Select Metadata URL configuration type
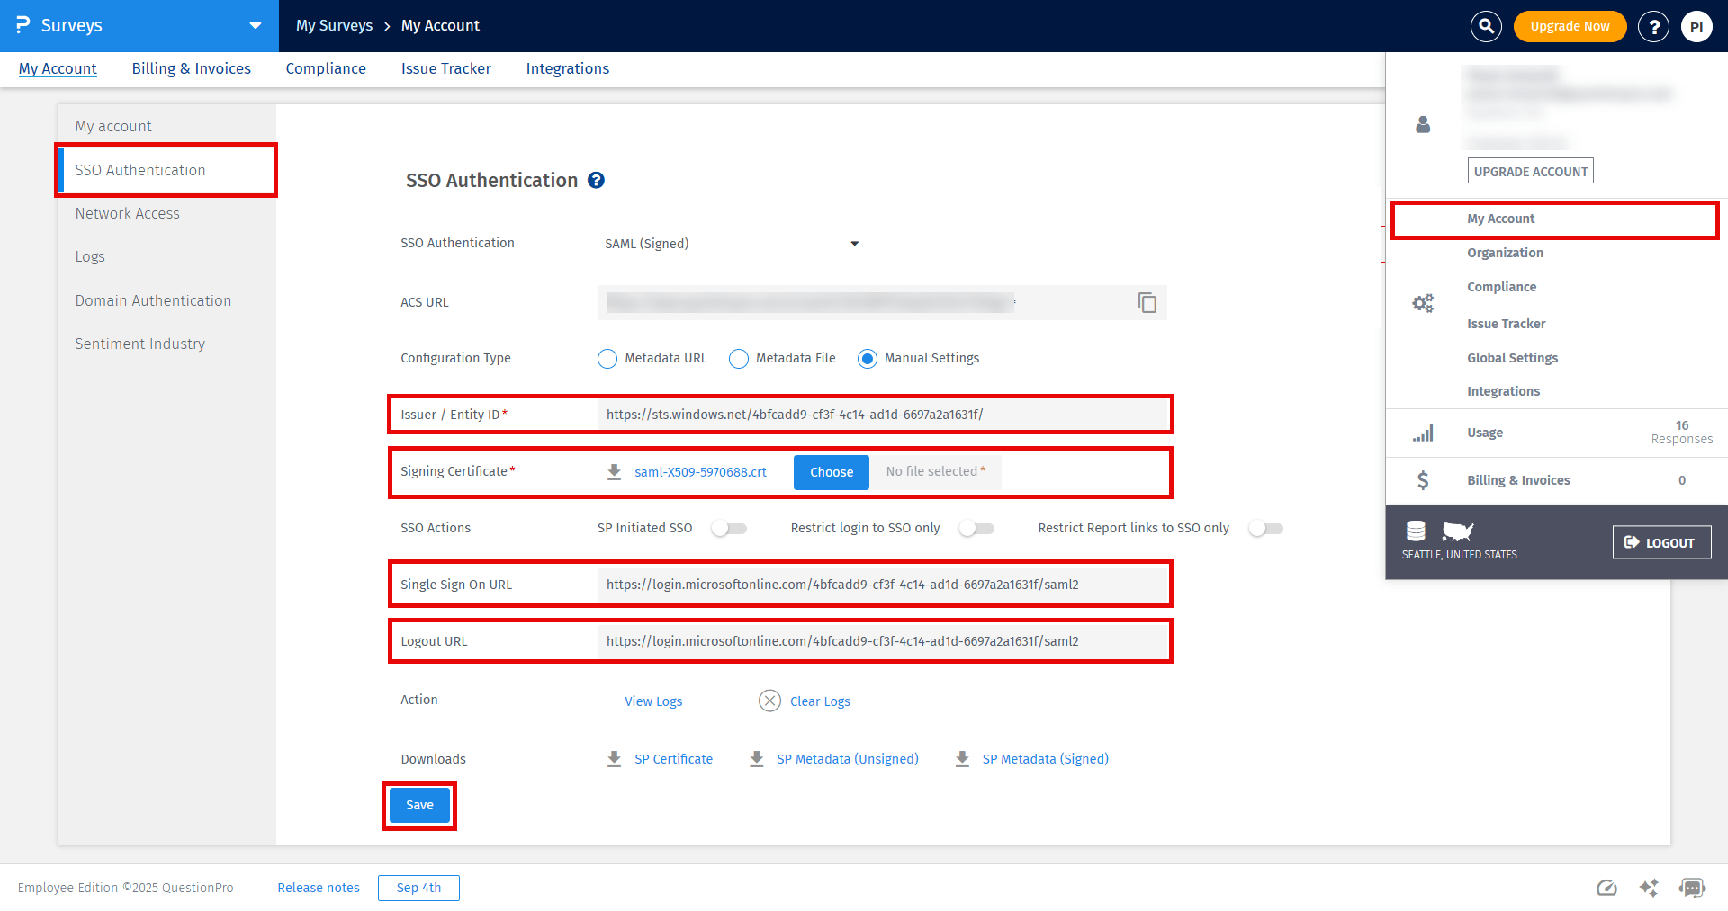The image size is (1728, 911). 607,359
